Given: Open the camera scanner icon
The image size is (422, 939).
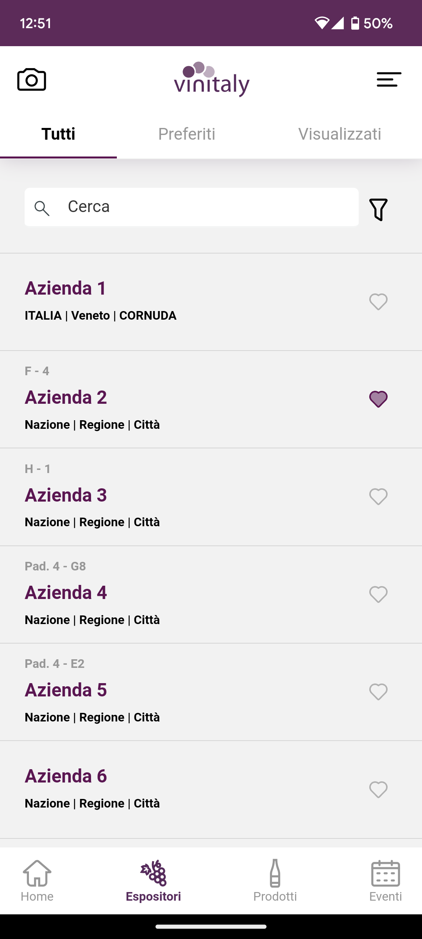Looking at the screenshot, I should pos(32,79).
